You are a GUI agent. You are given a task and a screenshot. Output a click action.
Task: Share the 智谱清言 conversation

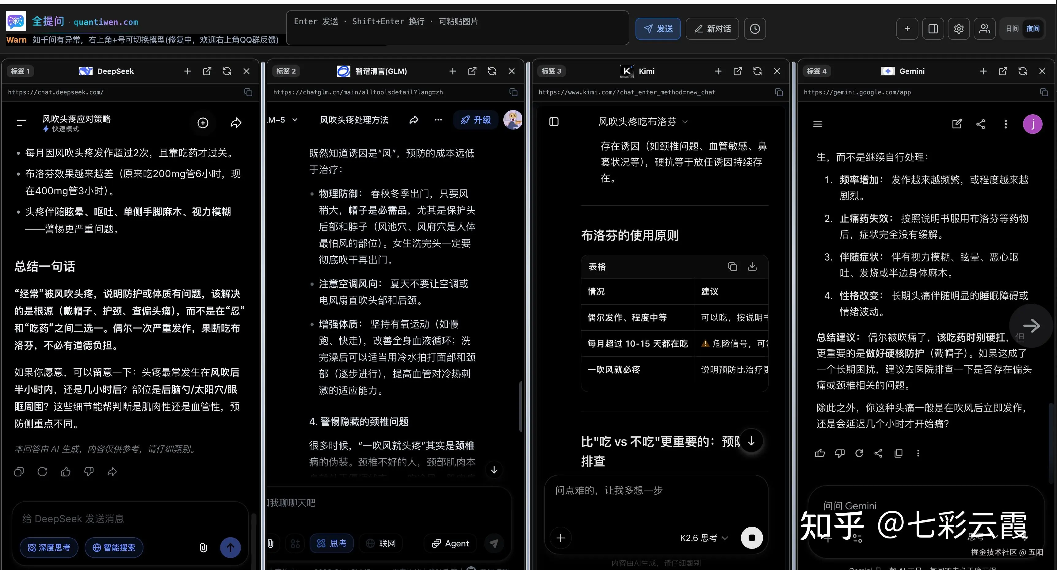point(414,120)
